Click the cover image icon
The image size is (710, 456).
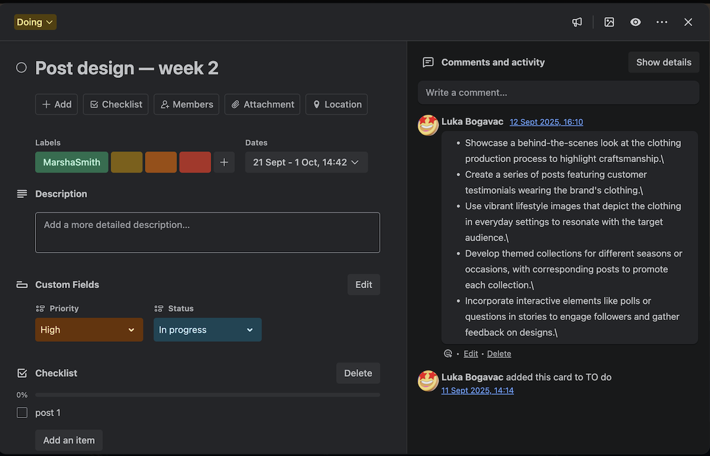click(x=609, y=22)
